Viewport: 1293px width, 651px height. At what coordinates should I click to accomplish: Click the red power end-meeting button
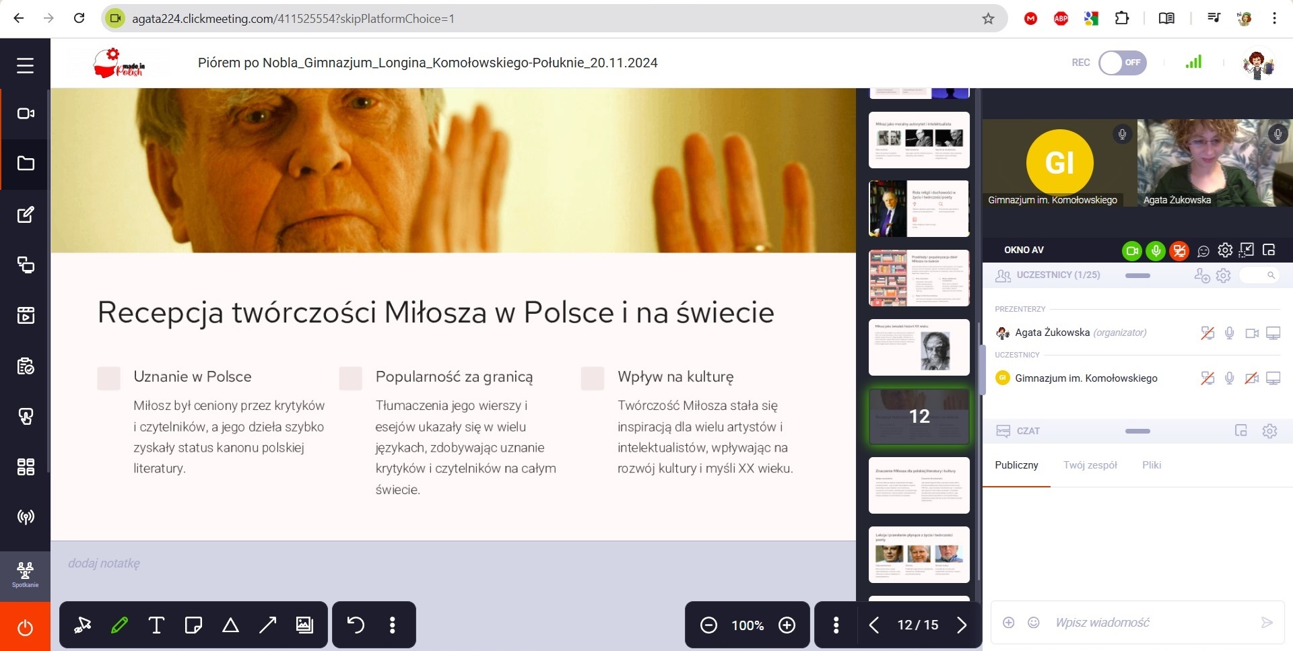(25, 627)
